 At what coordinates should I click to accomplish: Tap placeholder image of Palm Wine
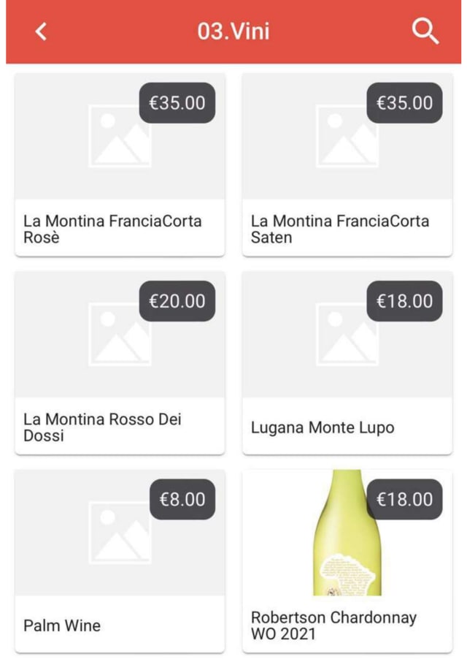pos(120,533)
